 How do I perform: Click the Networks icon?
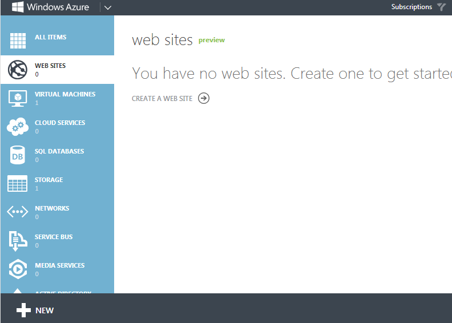(x=18, y=212)
